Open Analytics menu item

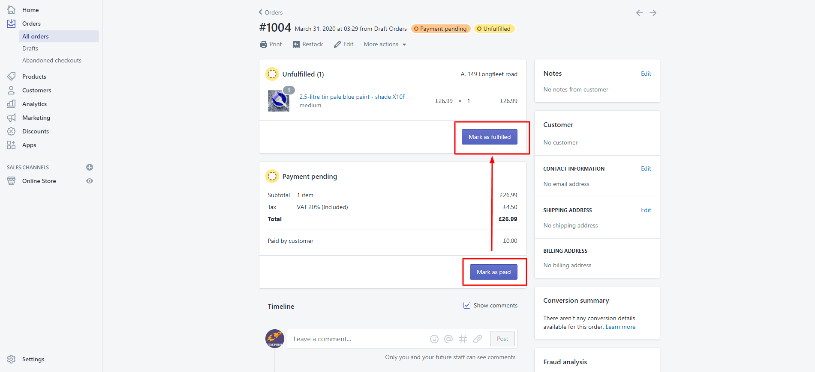tap(35, 104)
